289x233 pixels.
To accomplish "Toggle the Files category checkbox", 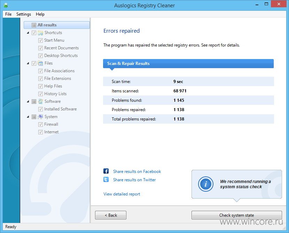I will (x=34, y=64).
